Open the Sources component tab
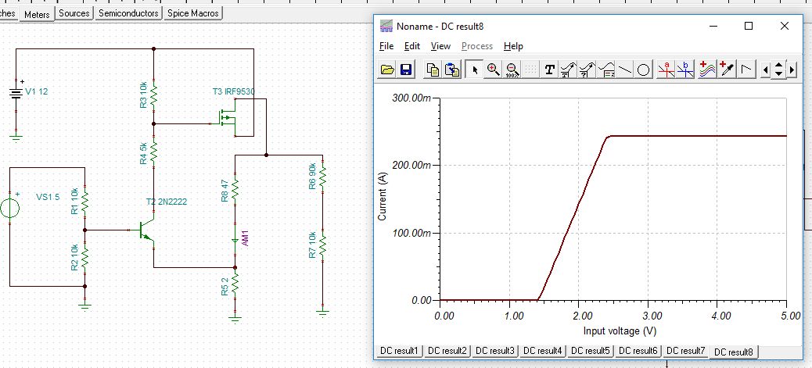Image resolution: width=812 pixels, height=368 pixels. click(x=74, y=13)
